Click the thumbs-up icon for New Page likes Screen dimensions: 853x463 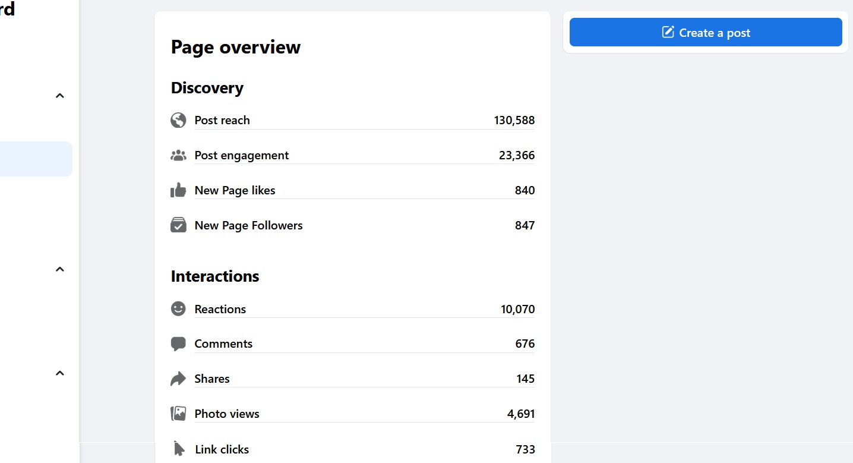click(x=178, y=190)
